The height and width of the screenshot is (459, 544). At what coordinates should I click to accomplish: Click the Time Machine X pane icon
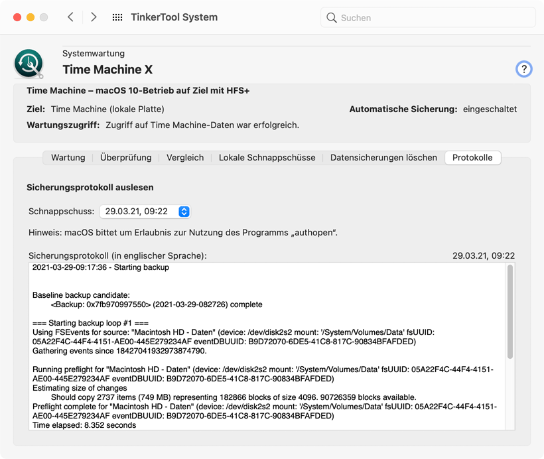point(29,64)
